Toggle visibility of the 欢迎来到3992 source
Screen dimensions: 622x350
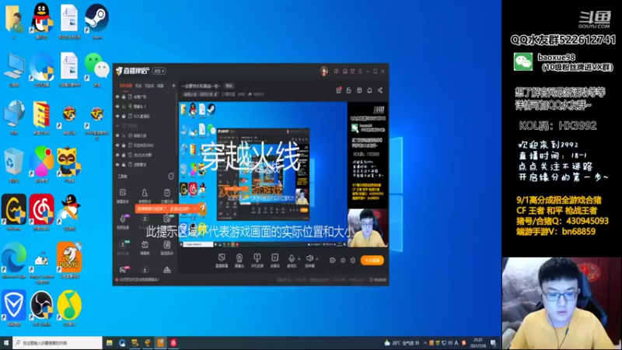(x=117, y=145)
